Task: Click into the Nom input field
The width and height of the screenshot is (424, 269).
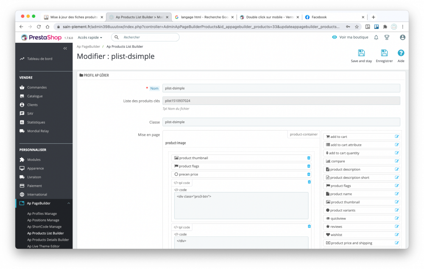Action: tap(281, 88)
